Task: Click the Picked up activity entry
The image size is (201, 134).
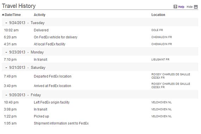Action: (x=100, y=116)
